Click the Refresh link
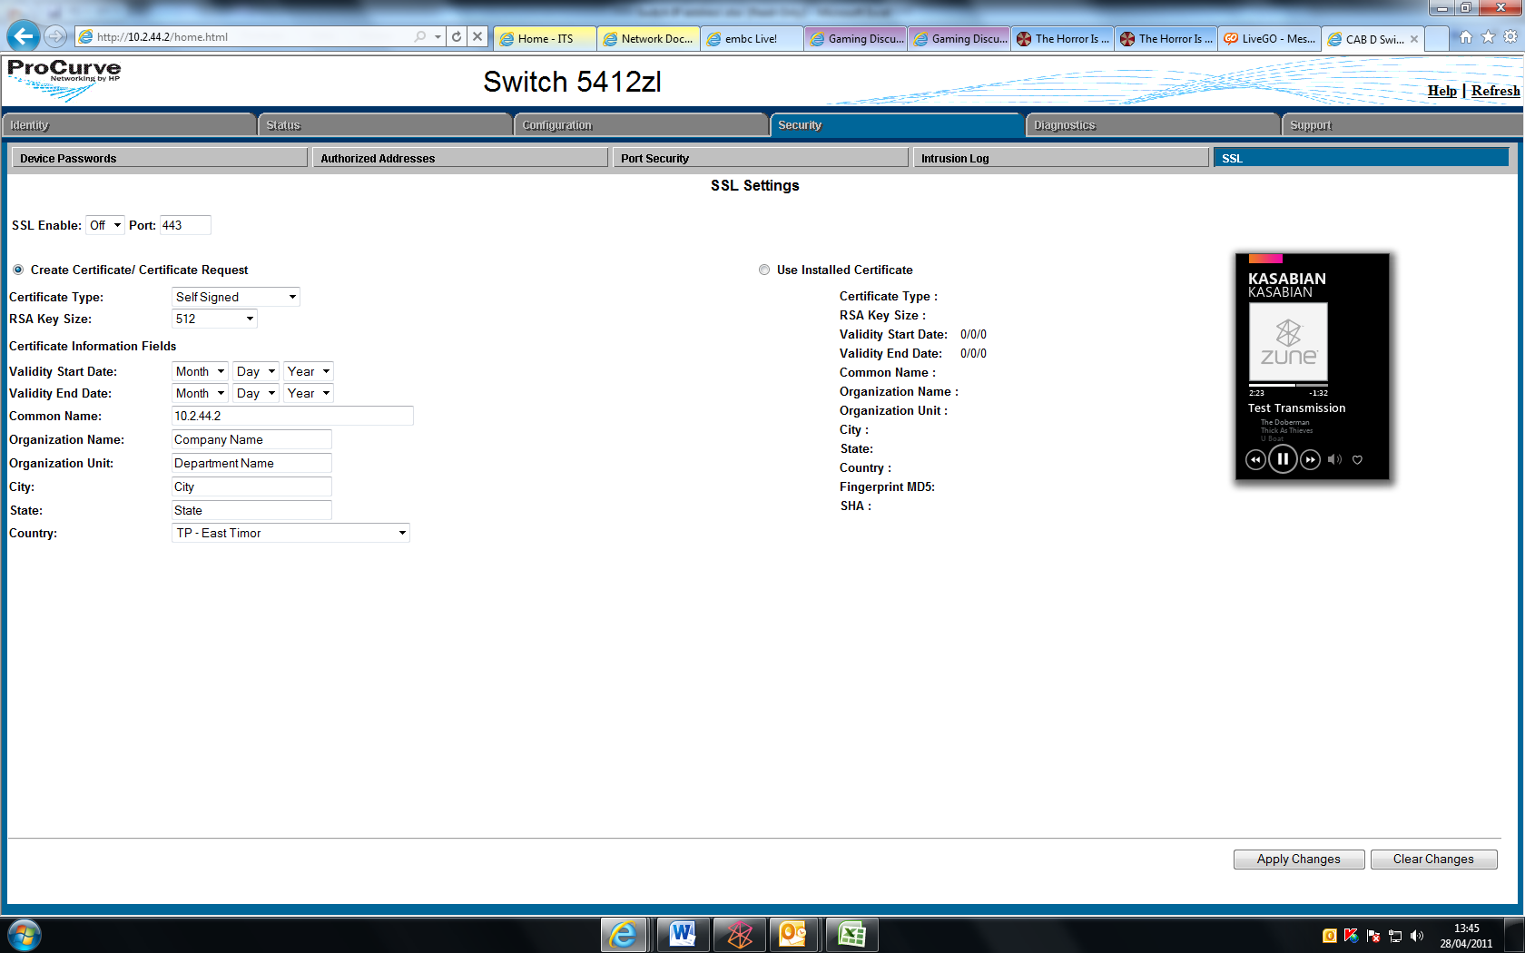The height and width of the screenshot is (953, 1525). point(1494,91)
